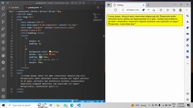Open the Live Share arrow icon

(x=3, y=69)
